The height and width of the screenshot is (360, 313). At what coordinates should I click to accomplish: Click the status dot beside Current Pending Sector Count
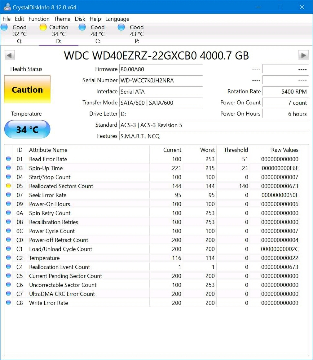point(8,276)
